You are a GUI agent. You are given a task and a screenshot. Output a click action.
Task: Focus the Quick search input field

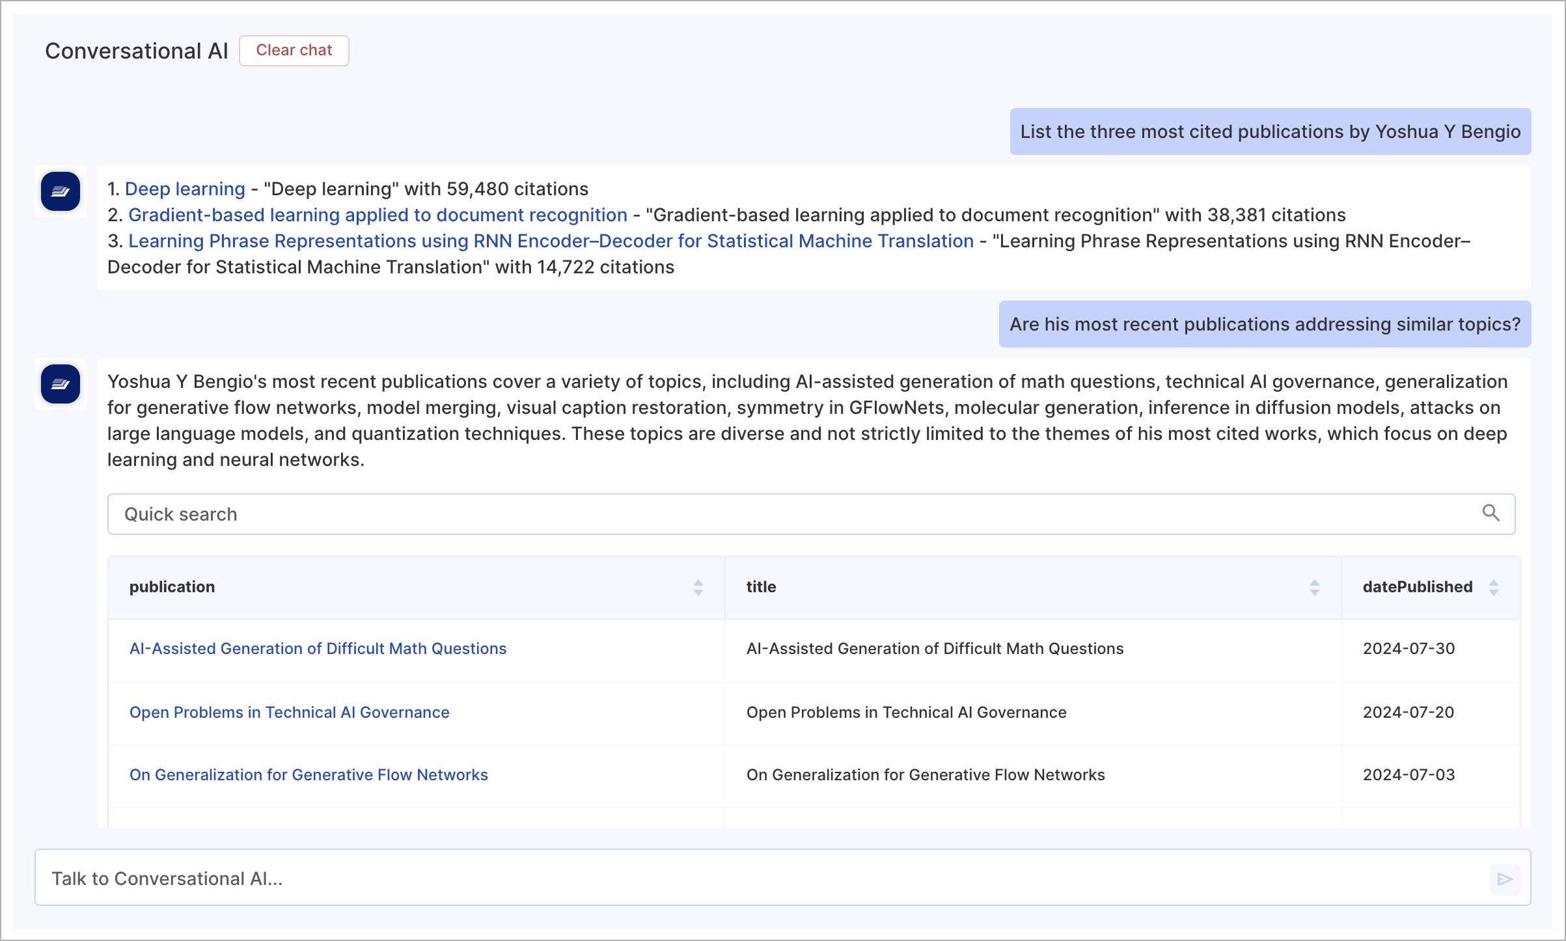(781, 514)
